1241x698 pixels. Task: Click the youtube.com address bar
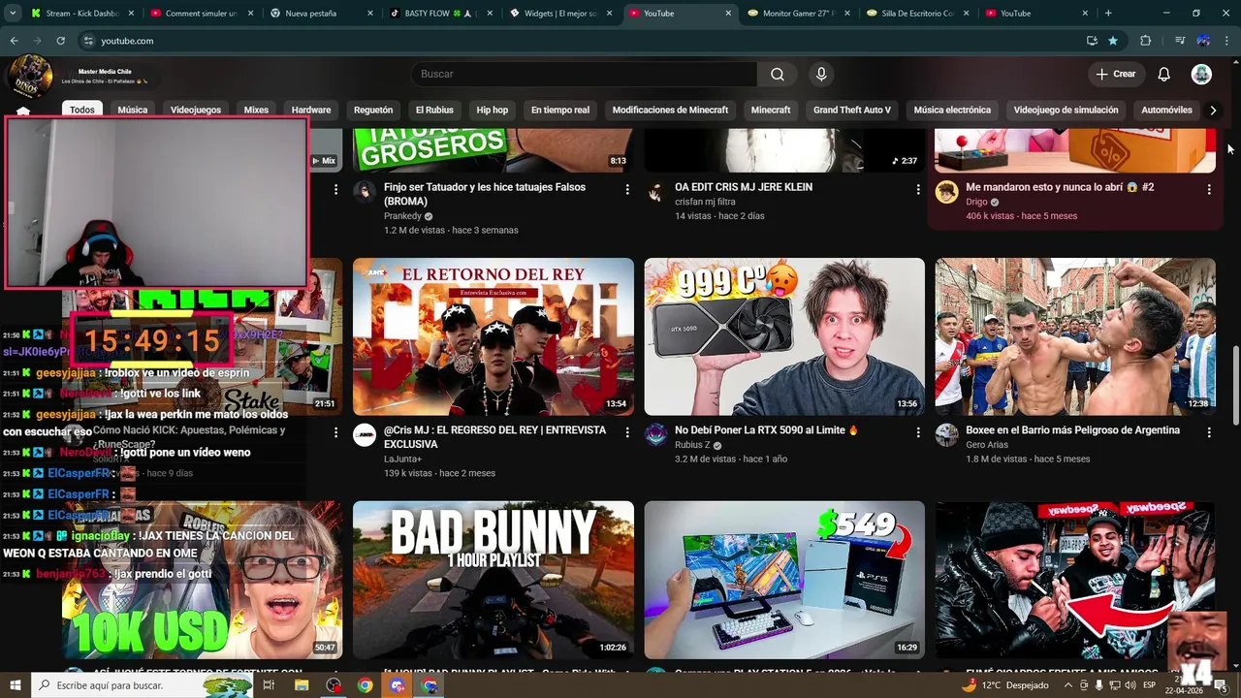[582, 41]
